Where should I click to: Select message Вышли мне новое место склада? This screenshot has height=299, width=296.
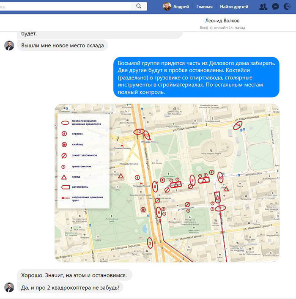(62, 45)
